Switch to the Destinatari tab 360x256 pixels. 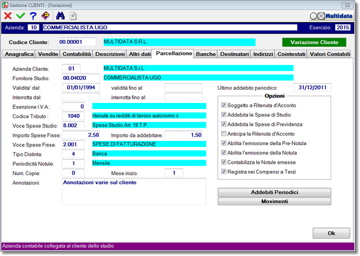coord(234,54)
